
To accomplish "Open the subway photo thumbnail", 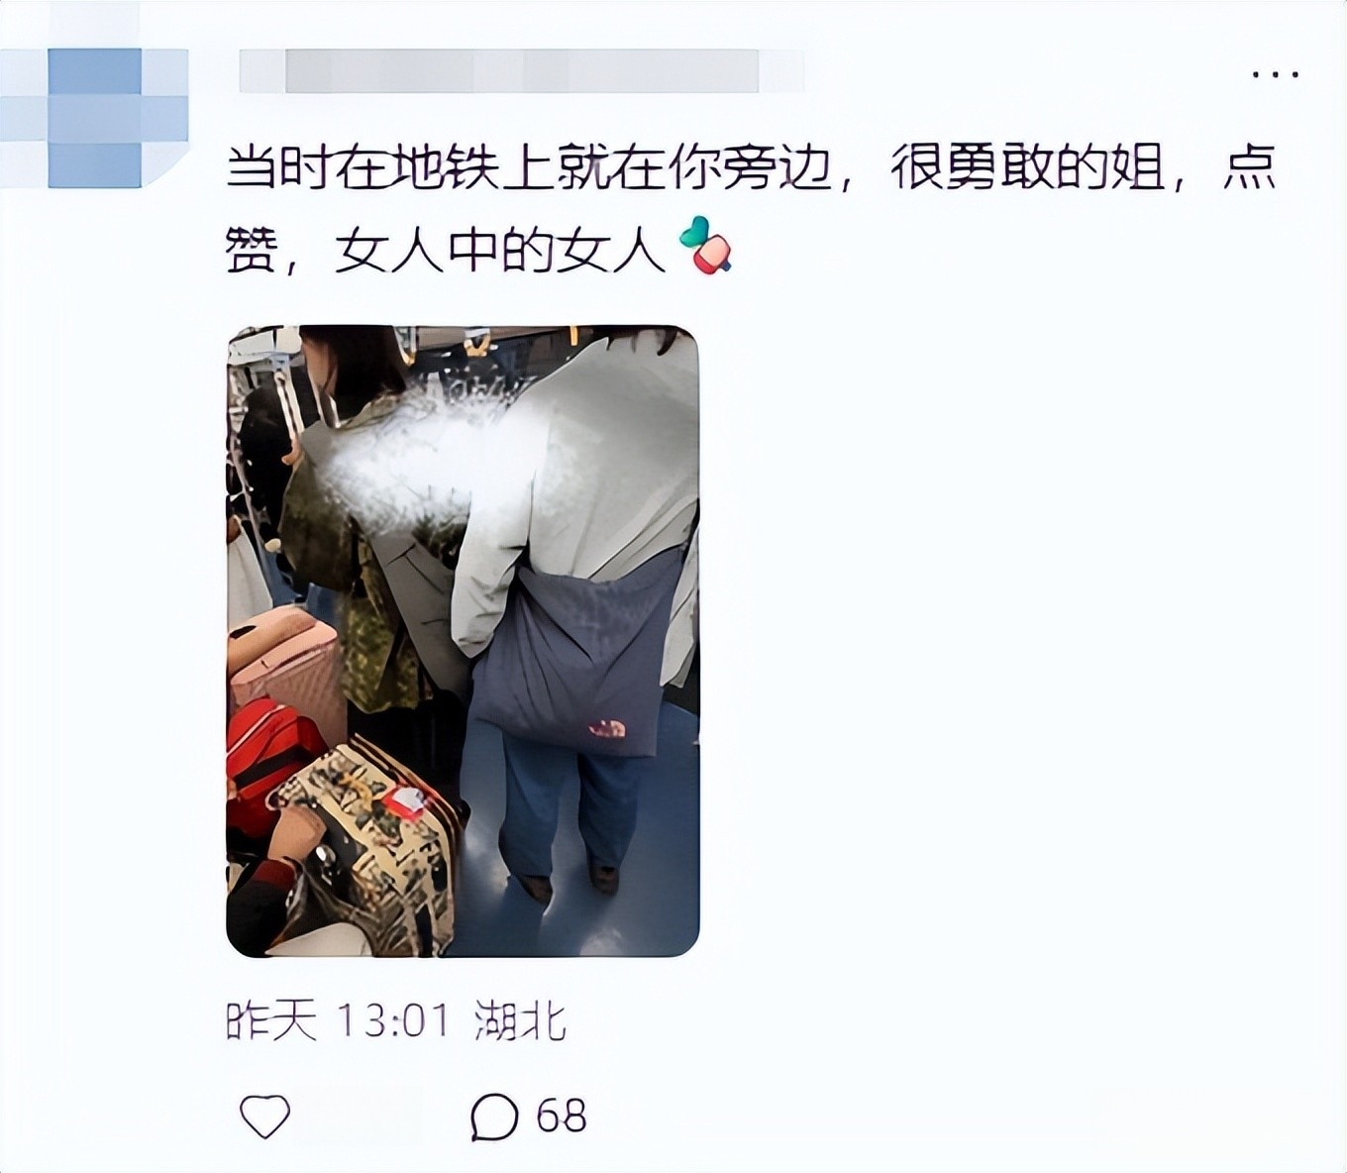I will [464, 640].
